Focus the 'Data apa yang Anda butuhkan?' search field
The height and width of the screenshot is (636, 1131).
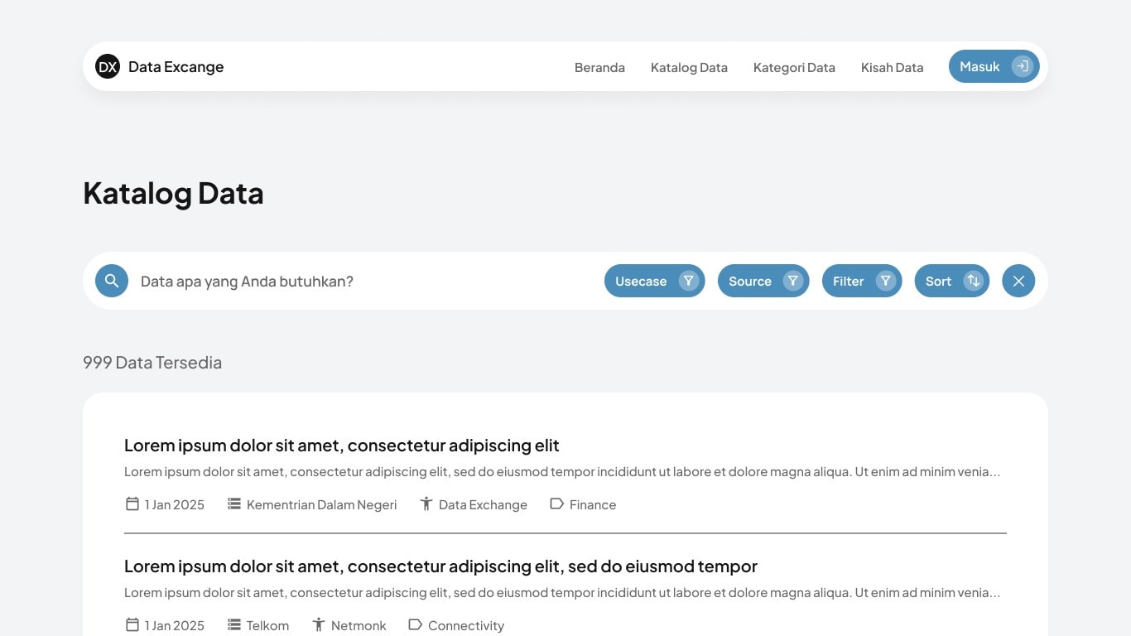364,282
